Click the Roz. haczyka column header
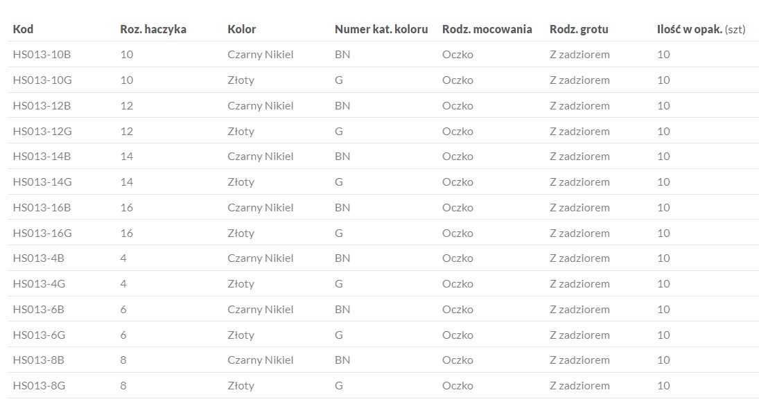The width and height of the screenshot is (759, 406). pos(153,29)
